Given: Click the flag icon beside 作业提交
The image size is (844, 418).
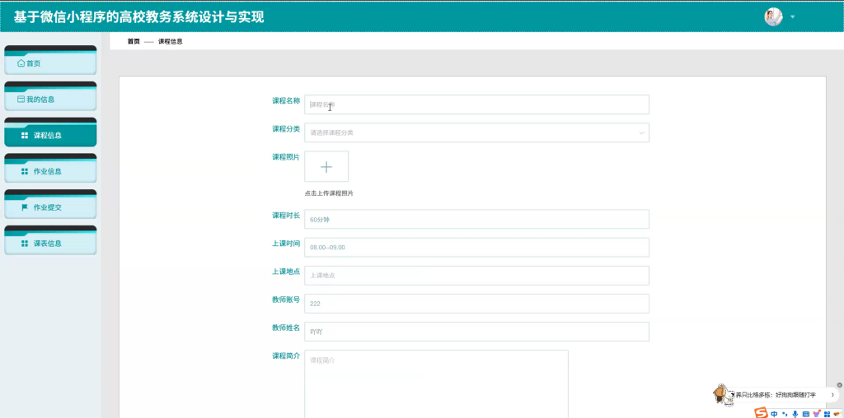Looking at the screenshot, I should tap(24, 207).
